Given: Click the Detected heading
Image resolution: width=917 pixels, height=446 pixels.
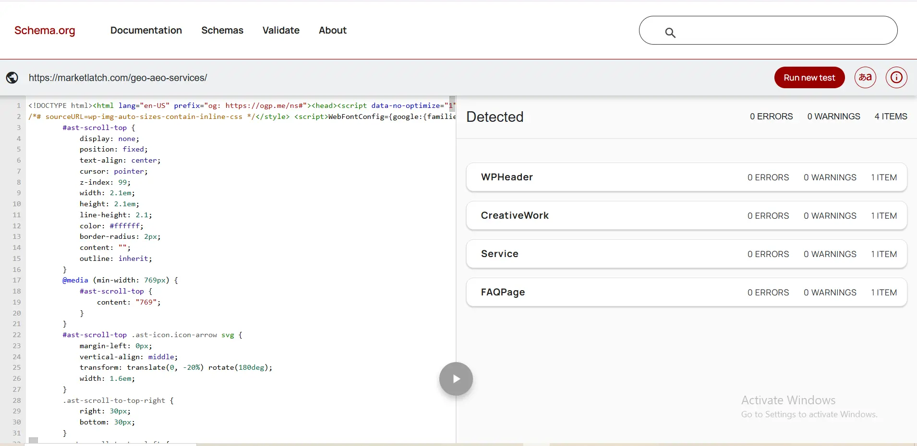Looking at the screenshot, I should (495, 117).
